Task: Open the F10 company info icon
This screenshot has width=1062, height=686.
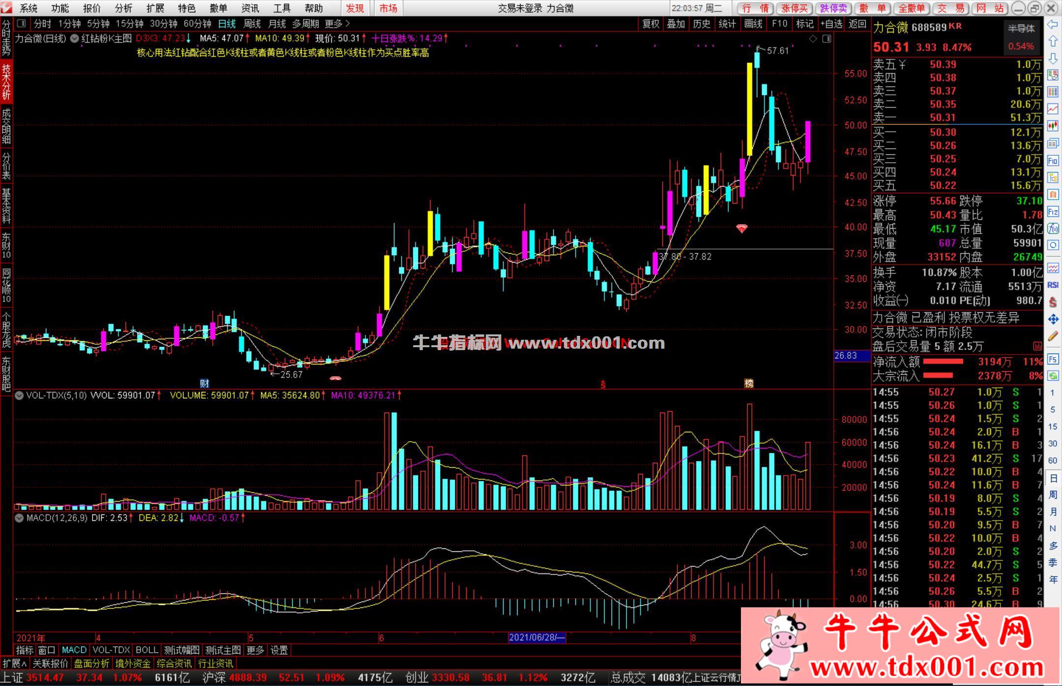Action: coord(1053,160)
